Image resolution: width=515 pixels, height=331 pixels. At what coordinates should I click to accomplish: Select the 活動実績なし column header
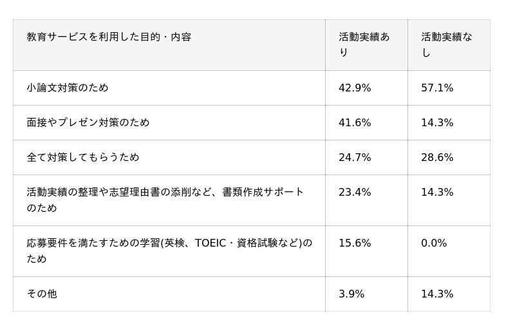(x=447, y=45)
